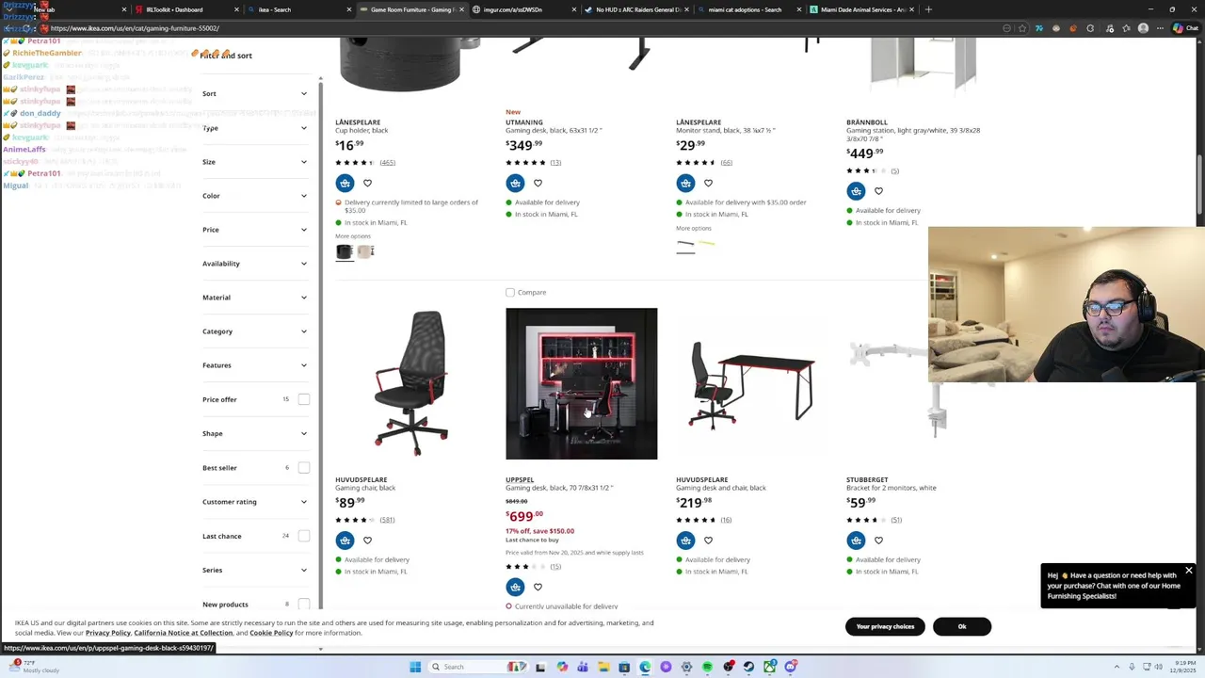1205x678 pixels.
Task: Favorite the STUBBERGET bracket
Action: 878,541
